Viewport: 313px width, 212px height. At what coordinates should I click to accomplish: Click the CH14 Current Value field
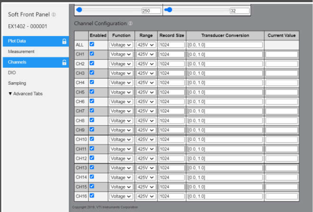pos(282,177)
